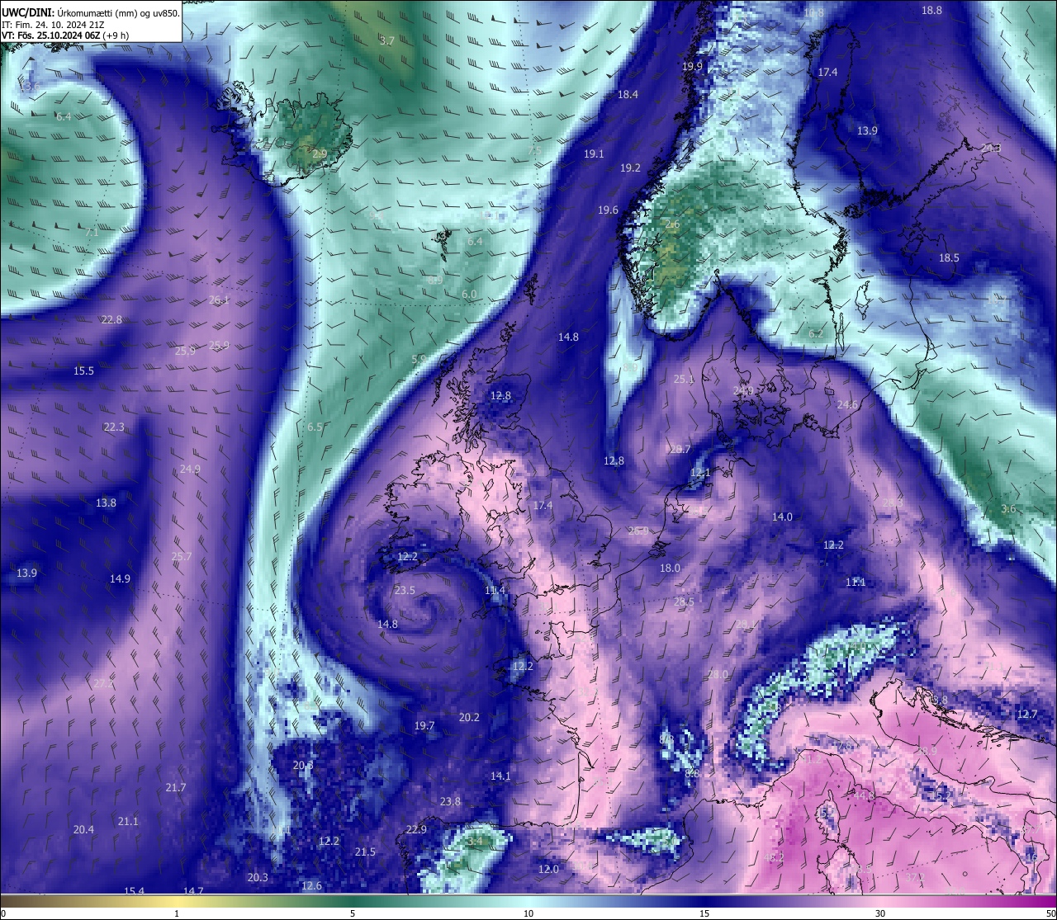Select the 20.8 value label
The image size is (1057, 920).
pos(302,765)
